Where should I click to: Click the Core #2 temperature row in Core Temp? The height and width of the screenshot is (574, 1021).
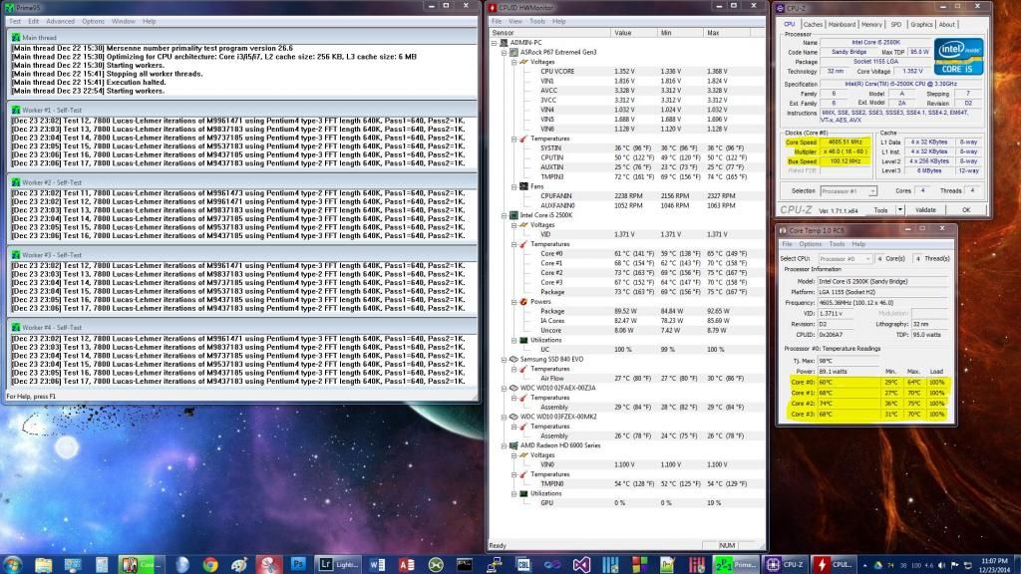(868, 404)
